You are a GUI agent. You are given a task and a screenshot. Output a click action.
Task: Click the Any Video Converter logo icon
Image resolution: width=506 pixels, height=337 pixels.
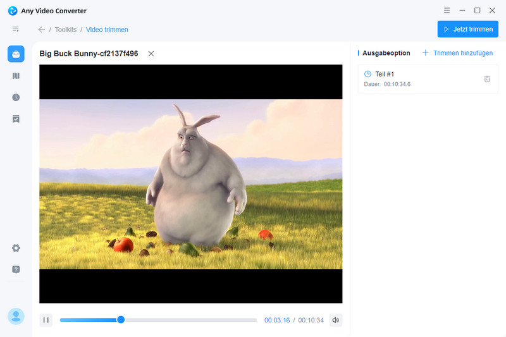[13, 11]
